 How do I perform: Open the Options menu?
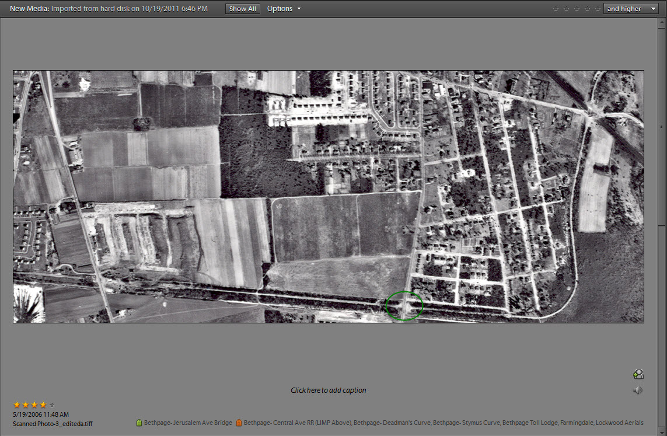tap(280, 9)
